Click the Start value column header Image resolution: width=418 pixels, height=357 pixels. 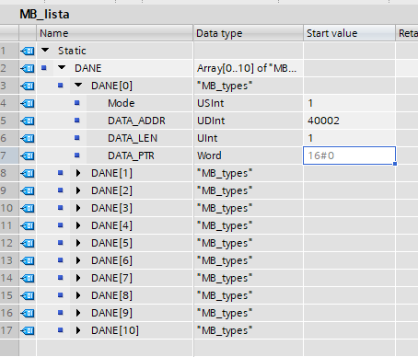349,33
